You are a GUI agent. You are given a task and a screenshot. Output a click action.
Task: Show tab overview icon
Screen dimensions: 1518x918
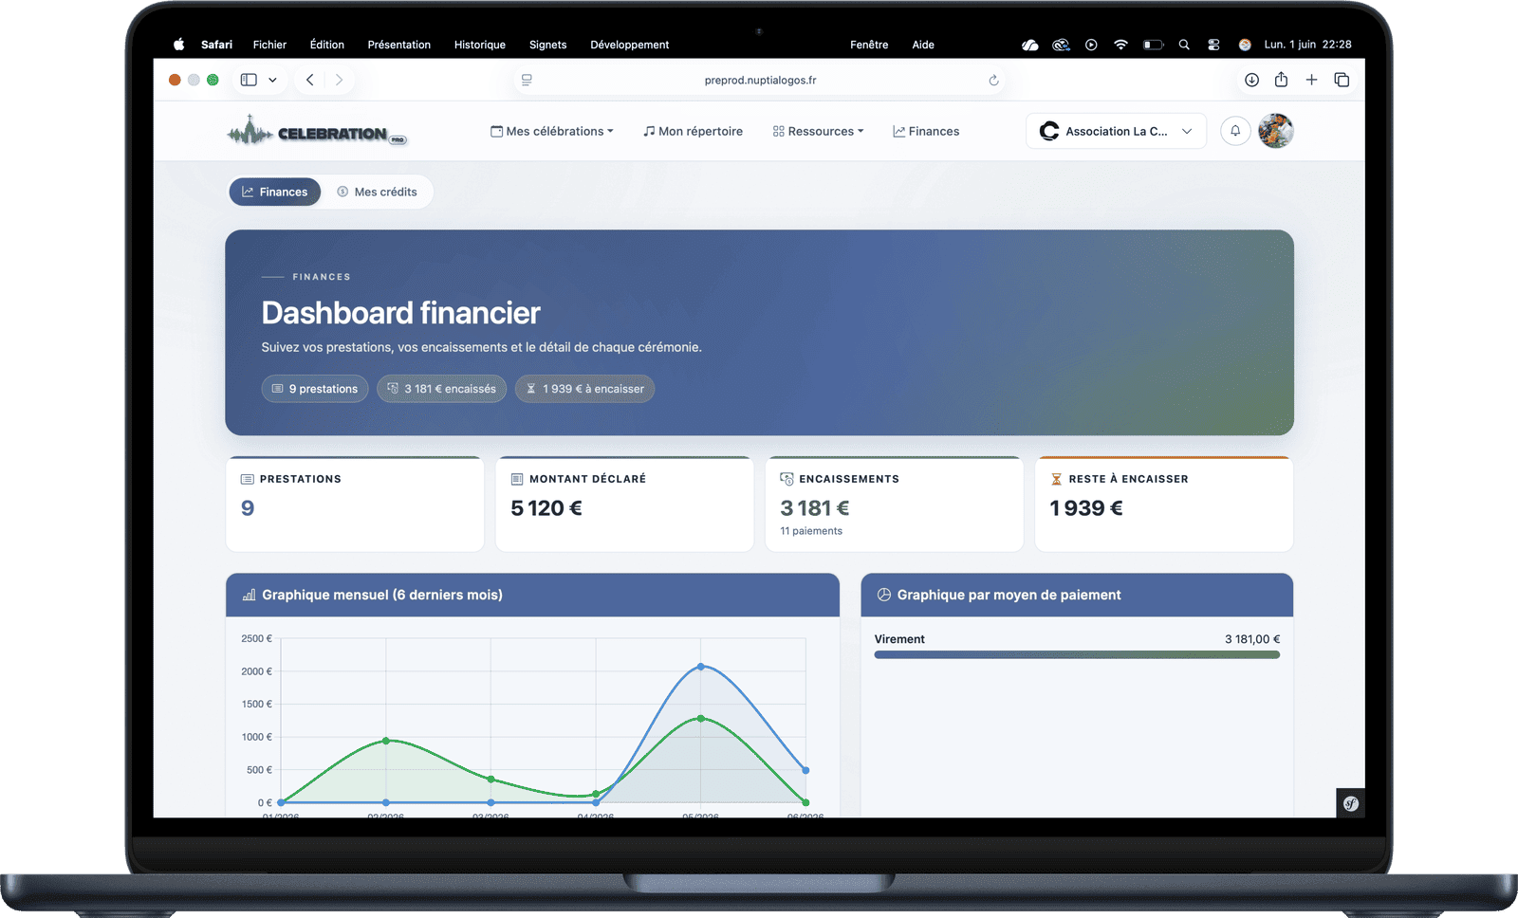(1342, 80)
